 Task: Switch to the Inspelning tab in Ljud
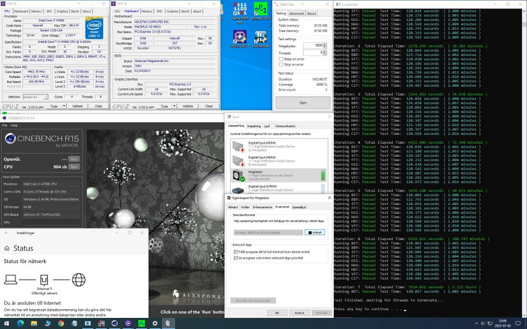254,126
